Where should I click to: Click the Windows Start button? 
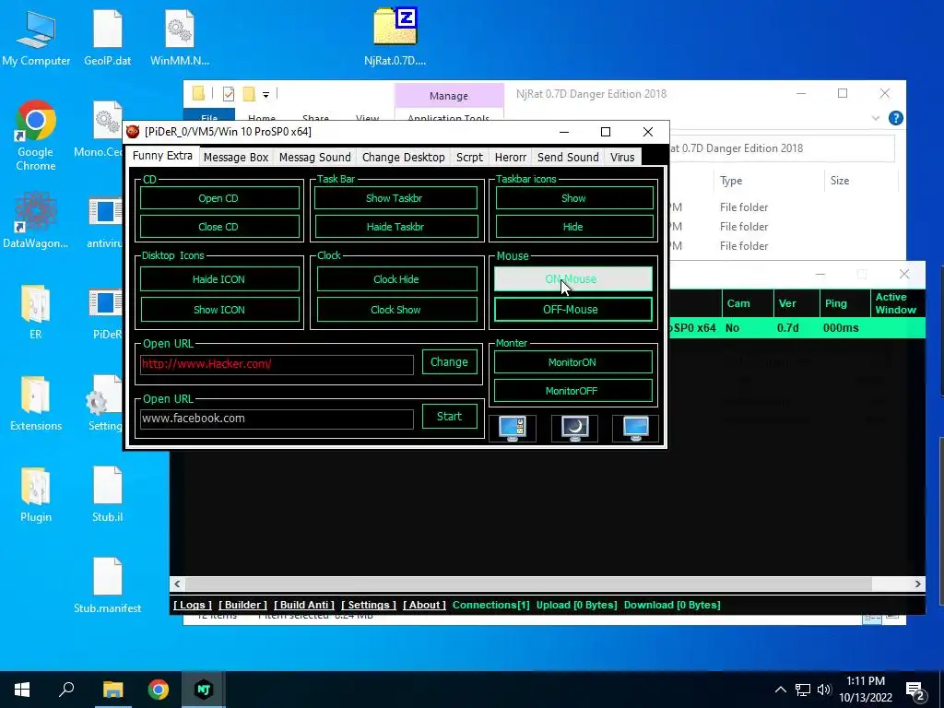(22, 690)
